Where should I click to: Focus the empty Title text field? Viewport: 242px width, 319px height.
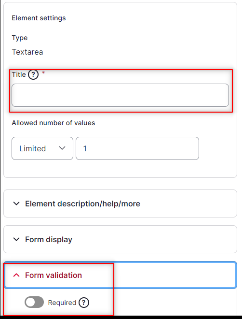[x=121, y=95]
